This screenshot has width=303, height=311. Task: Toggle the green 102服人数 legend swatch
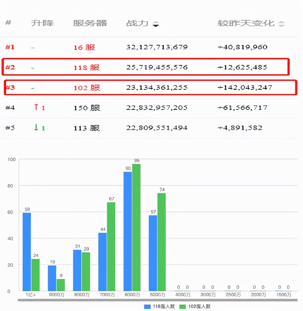[x=182, y=307]
